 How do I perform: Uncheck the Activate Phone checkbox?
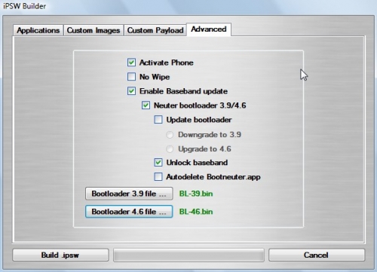(131, 63)
